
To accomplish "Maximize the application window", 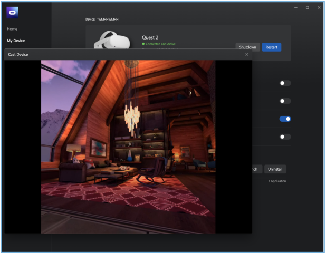I will 308,7.
